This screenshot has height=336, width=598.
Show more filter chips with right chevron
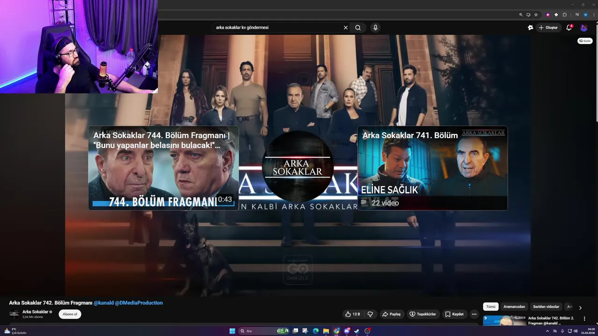click(580, 308)
